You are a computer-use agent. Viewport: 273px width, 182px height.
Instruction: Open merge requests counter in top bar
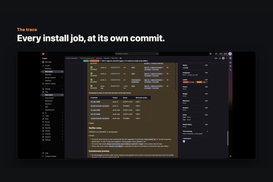coord(221,54)
